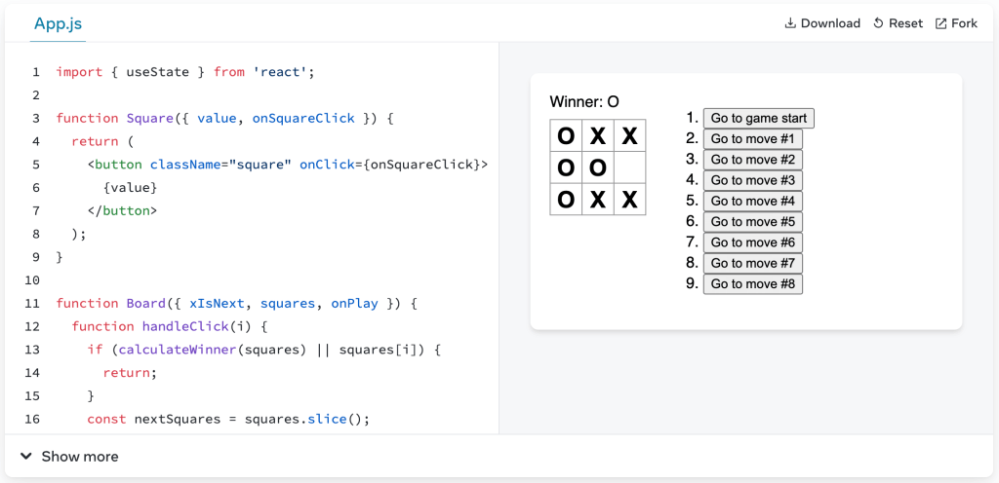This screenshot has width=999, height=483.
Task: Click 'return;' on line 14
Action: (x=130, y=372)
